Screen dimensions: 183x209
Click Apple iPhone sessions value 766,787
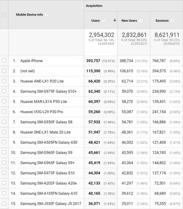159,61
